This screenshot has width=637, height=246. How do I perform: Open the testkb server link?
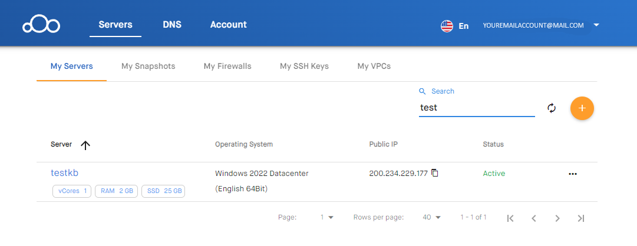point(65,173)
